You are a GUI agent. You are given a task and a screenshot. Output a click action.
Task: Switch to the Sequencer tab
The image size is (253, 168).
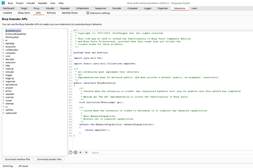point(100,8)
